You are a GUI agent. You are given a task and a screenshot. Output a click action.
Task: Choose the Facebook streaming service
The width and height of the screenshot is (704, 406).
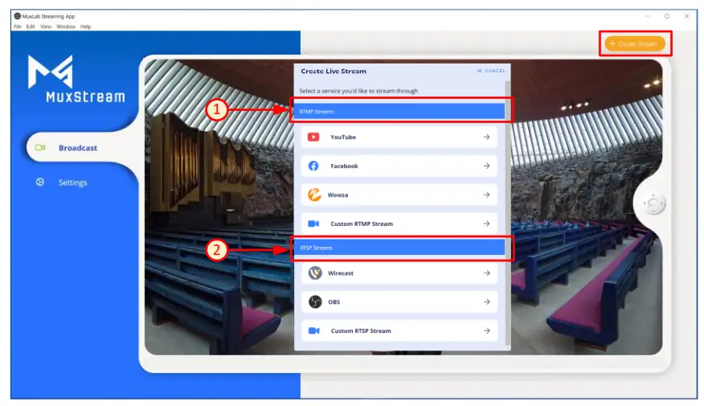click(399, 166)
